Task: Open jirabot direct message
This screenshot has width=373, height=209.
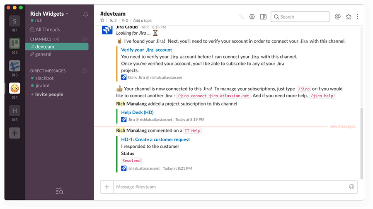Action: point(41,86)
